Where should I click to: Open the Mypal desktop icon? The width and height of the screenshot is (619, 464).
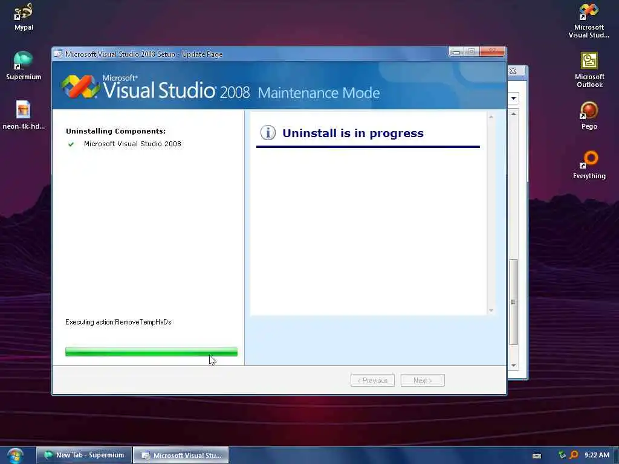pyautogui.click(x=24, y=16)
